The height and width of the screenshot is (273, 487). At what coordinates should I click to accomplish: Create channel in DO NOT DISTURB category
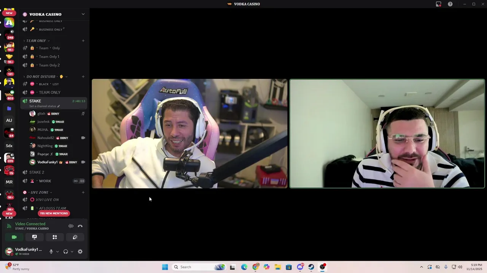(83, 77)
